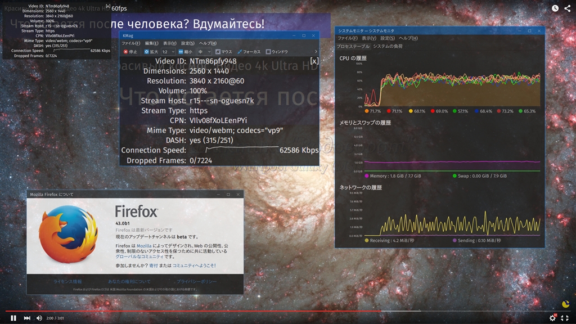The width and height of the screenshot is (576, 324).
Task: Open KMag 編集(E) menu
Action: point(151,43)
